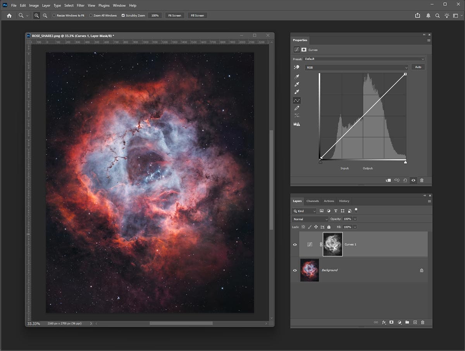The width and height of the screenshot is (465, 351).
Task: Add a layer style via fx icon
Action: click(384, 322)
